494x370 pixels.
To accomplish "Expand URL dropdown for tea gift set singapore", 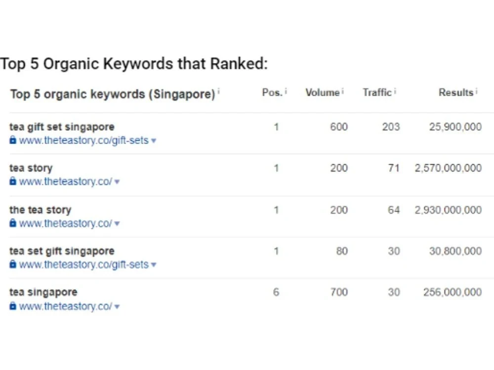I will coord(154,141).
